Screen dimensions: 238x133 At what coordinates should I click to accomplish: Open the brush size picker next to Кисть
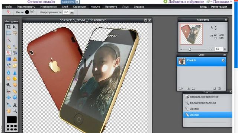29,12
